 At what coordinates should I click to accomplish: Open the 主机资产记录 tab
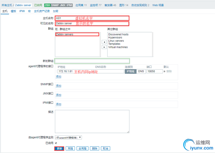[x=42, y=11]
